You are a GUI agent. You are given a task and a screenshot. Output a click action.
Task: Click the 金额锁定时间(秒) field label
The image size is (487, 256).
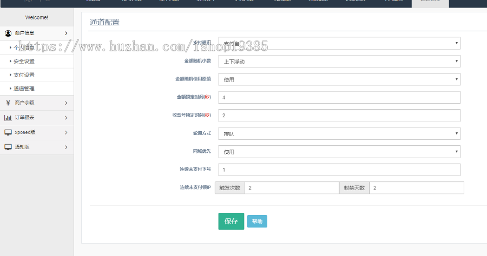(x=194, y=97)
